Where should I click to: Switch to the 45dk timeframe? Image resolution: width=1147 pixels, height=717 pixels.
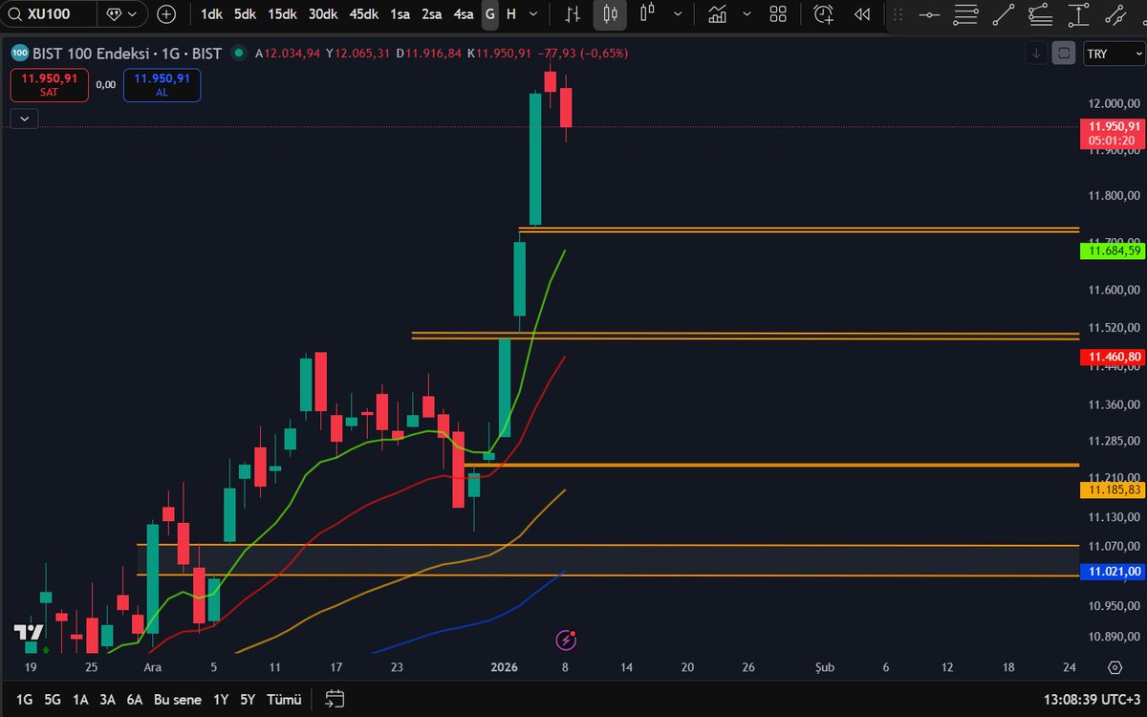(x=364, y=14)
